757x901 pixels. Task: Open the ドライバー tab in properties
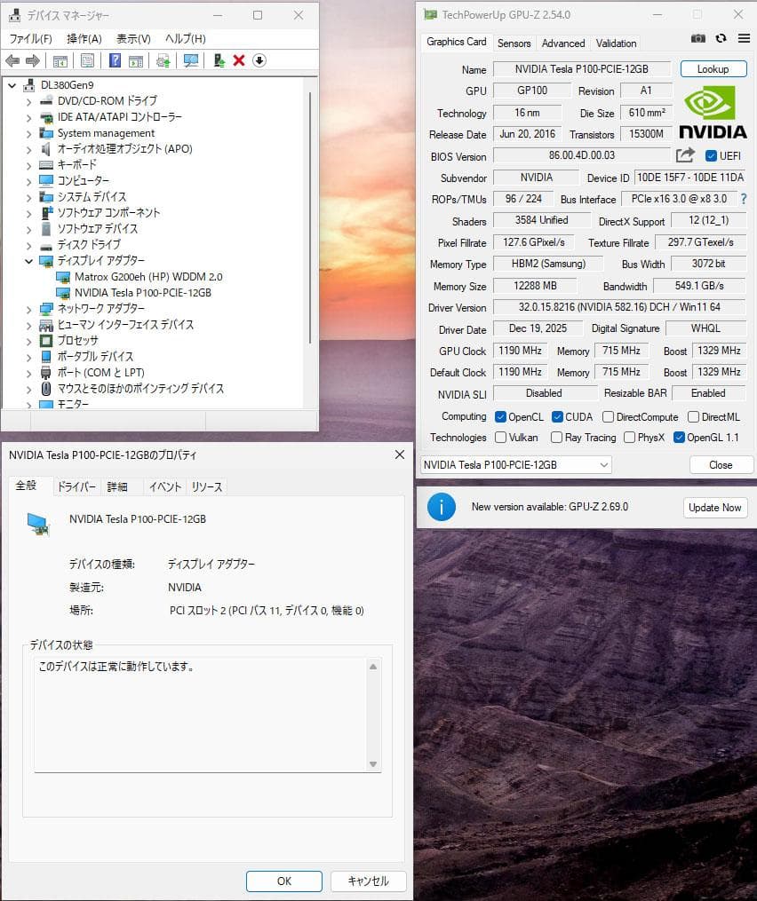[x=76, y=486]
